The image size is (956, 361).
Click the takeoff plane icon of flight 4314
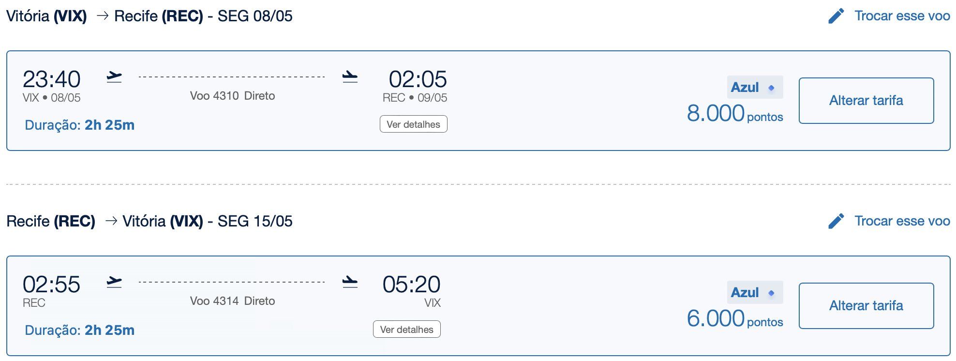114,282
